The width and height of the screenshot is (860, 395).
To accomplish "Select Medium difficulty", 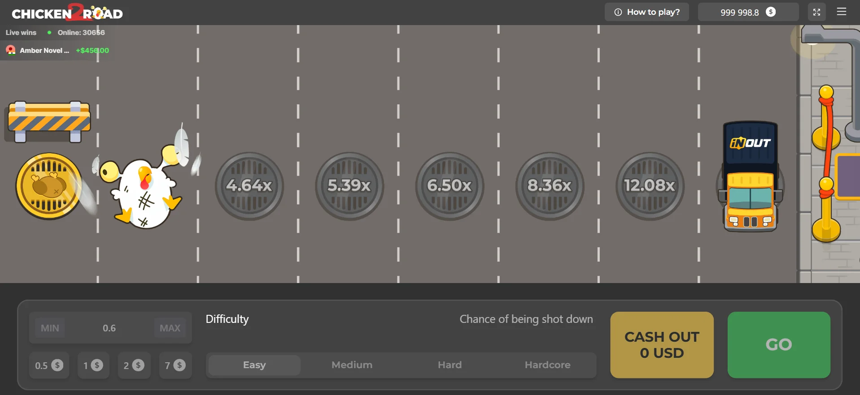I will [x=352, y=365].
